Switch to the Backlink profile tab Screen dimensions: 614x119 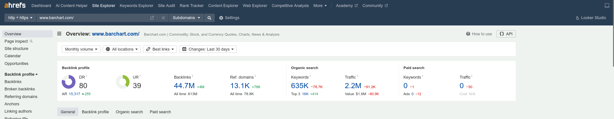(x=95, y=112)
